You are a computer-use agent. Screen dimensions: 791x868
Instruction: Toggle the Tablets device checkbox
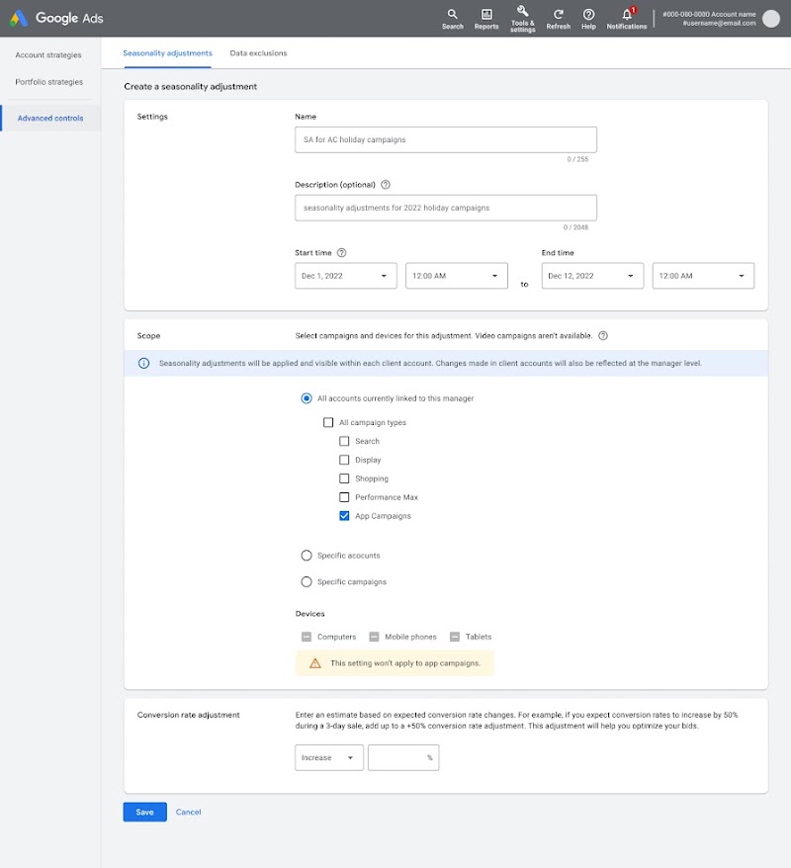tap(455, 636)
